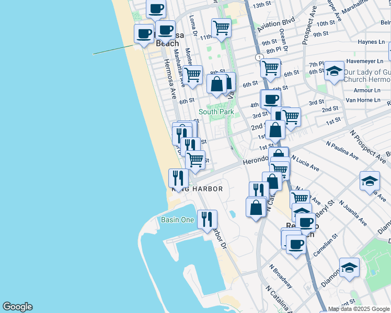Select the school marker near Our Lady church

(333, 71)
